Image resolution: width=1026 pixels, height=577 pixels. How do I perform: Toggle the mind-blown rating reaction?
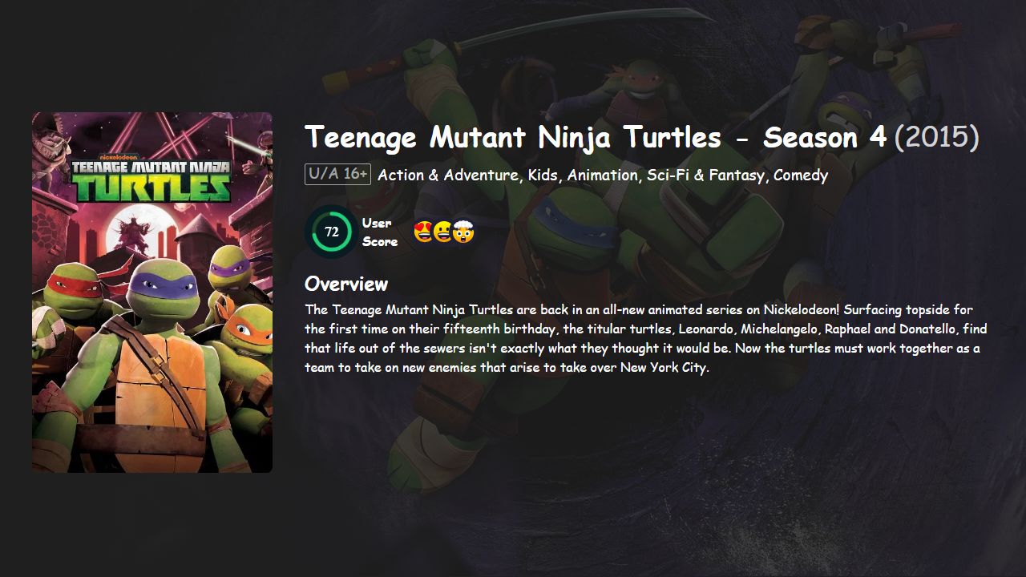coord(462,232)
